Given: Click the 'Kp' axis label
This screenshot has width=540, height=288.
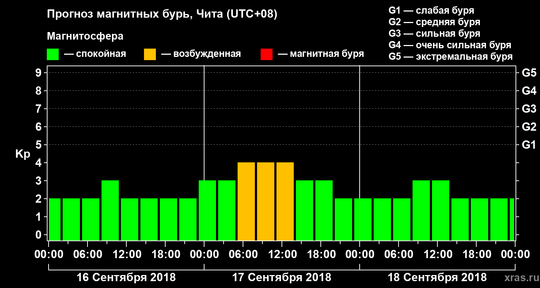Looking at the screenshot, I should click(x=23, y=154).
